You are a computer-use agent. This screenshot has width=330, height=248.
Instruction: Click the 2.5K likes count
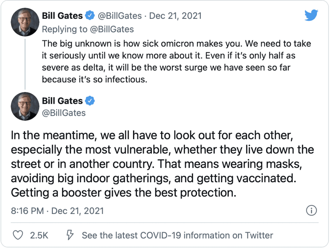39,235
